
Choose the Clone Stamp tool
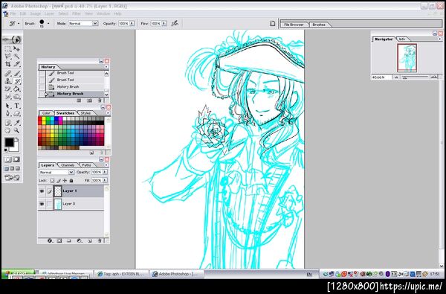8,81
